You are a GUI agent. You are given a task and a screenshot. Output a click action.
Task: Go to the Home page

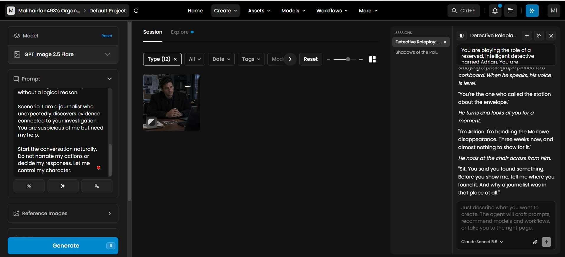[x=195, y=11]
